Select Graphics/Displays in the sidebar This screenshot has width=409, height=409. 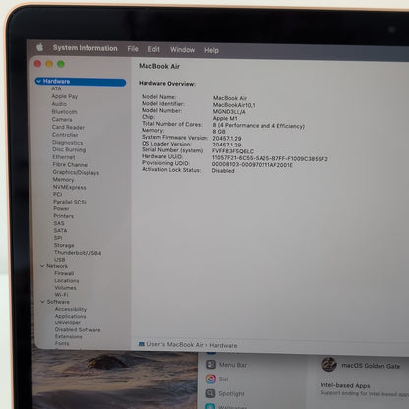(76, 172)
